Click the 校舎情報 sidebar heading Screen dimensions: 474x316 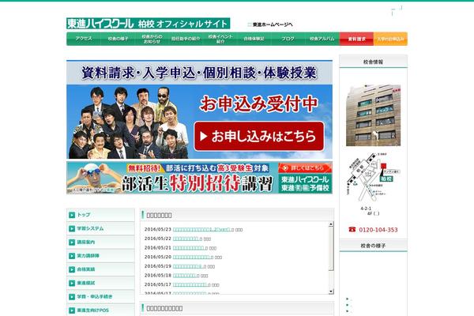coord(374,62)
